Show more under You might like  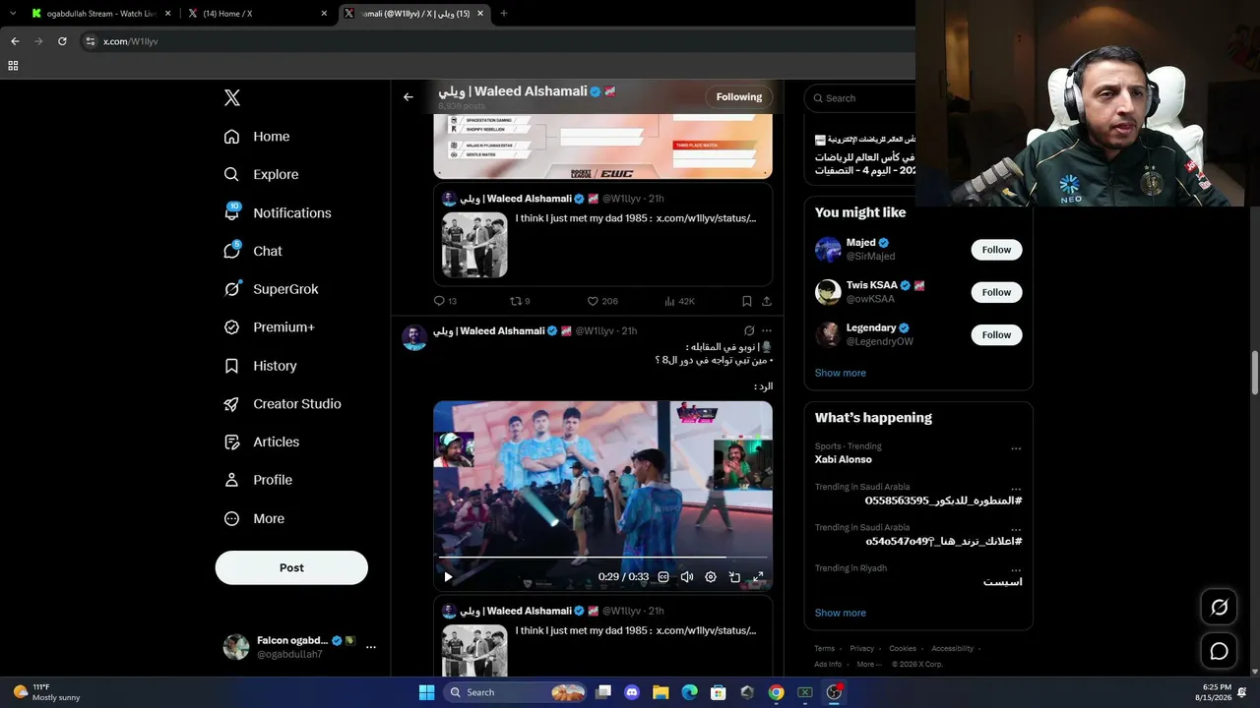pyautogui.click(x=841, y=373)
